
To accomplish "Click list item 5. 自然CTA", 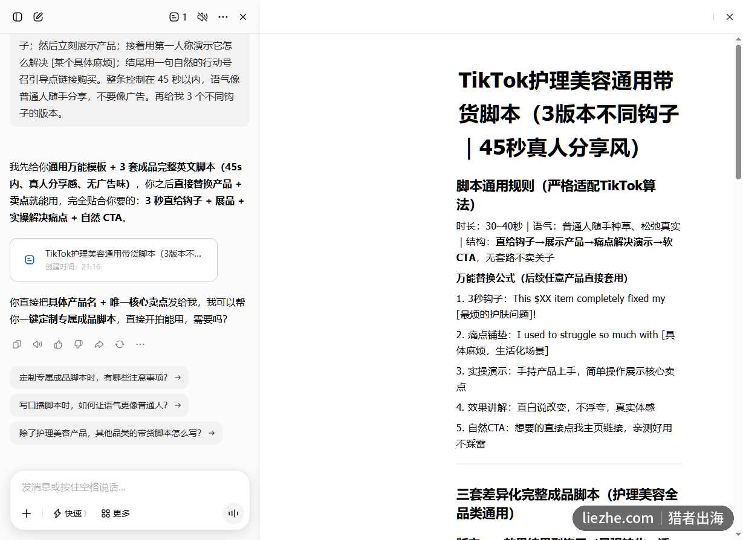I will (x=564, y=436).
